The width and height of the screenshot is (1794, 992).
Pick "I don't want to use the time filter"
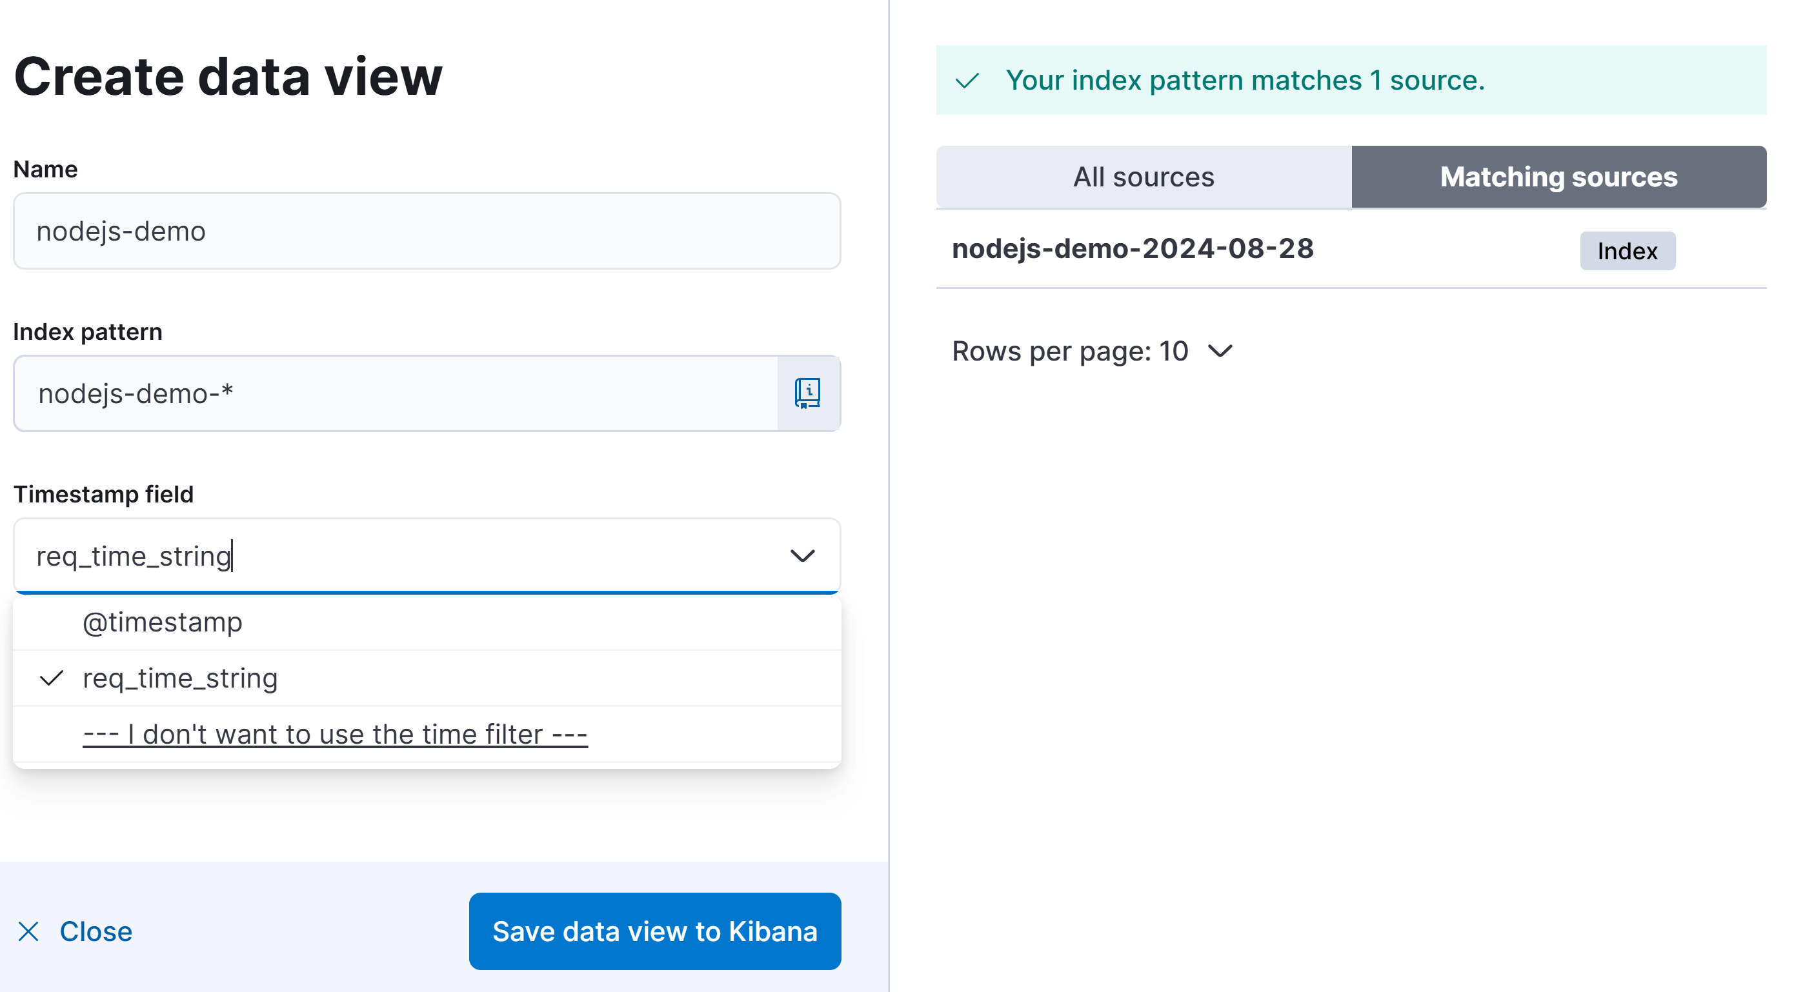tap(335, 735)
